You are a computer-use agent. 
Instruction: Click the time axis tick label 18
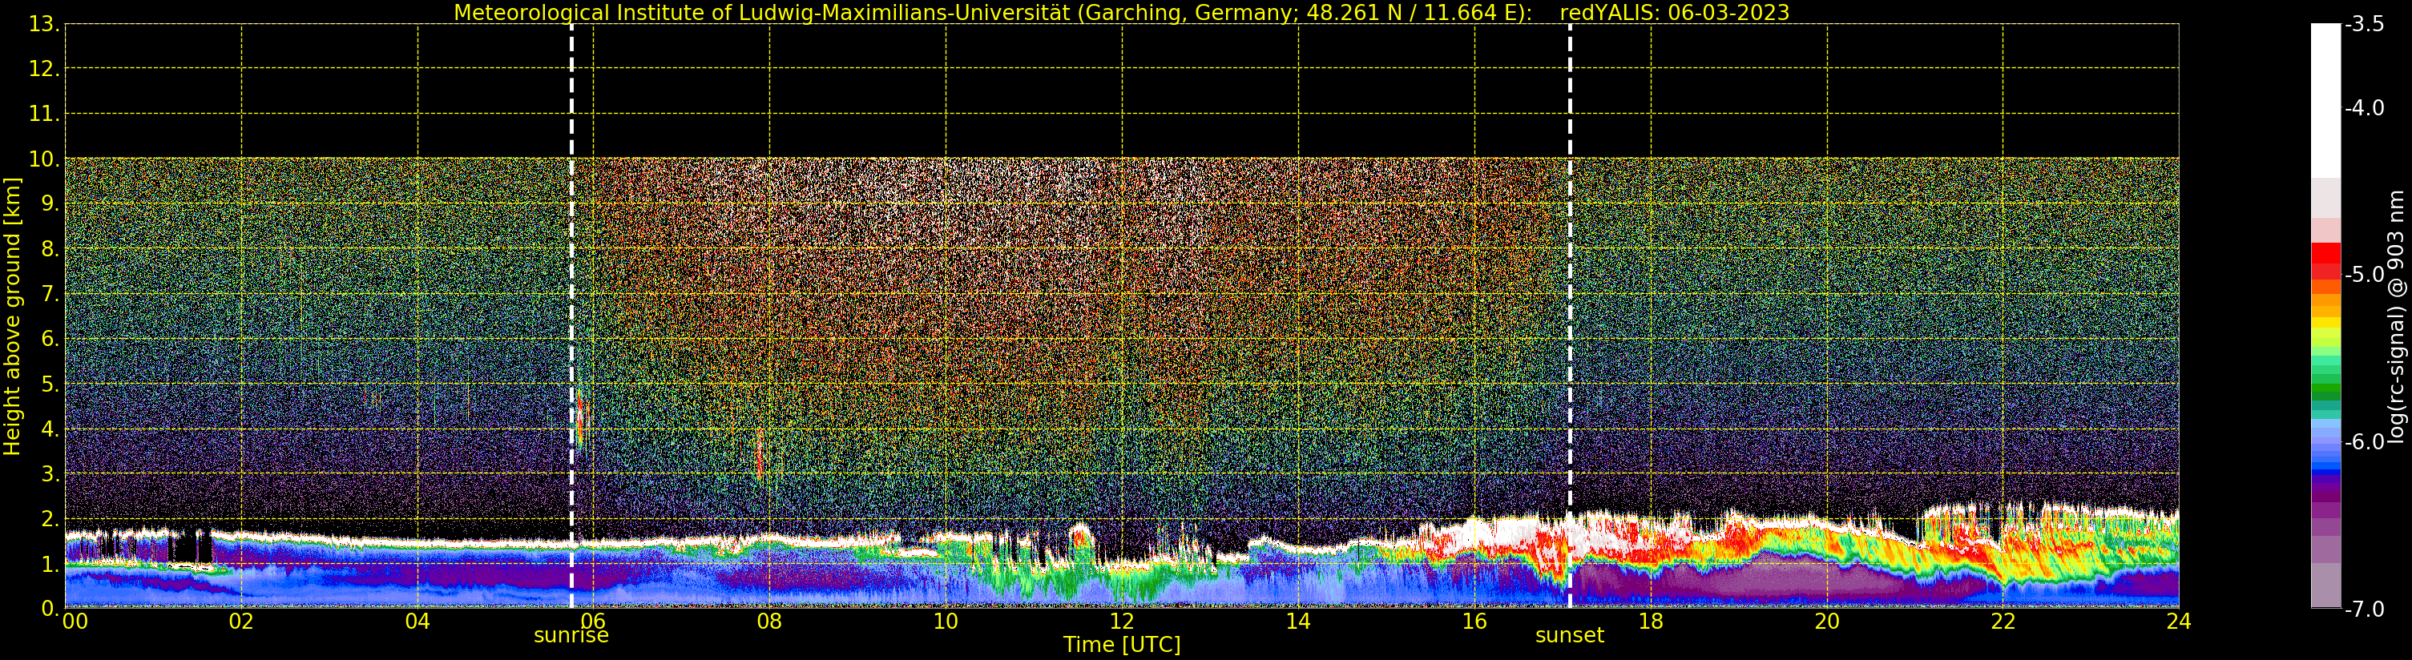click(x=1651, y=622)
